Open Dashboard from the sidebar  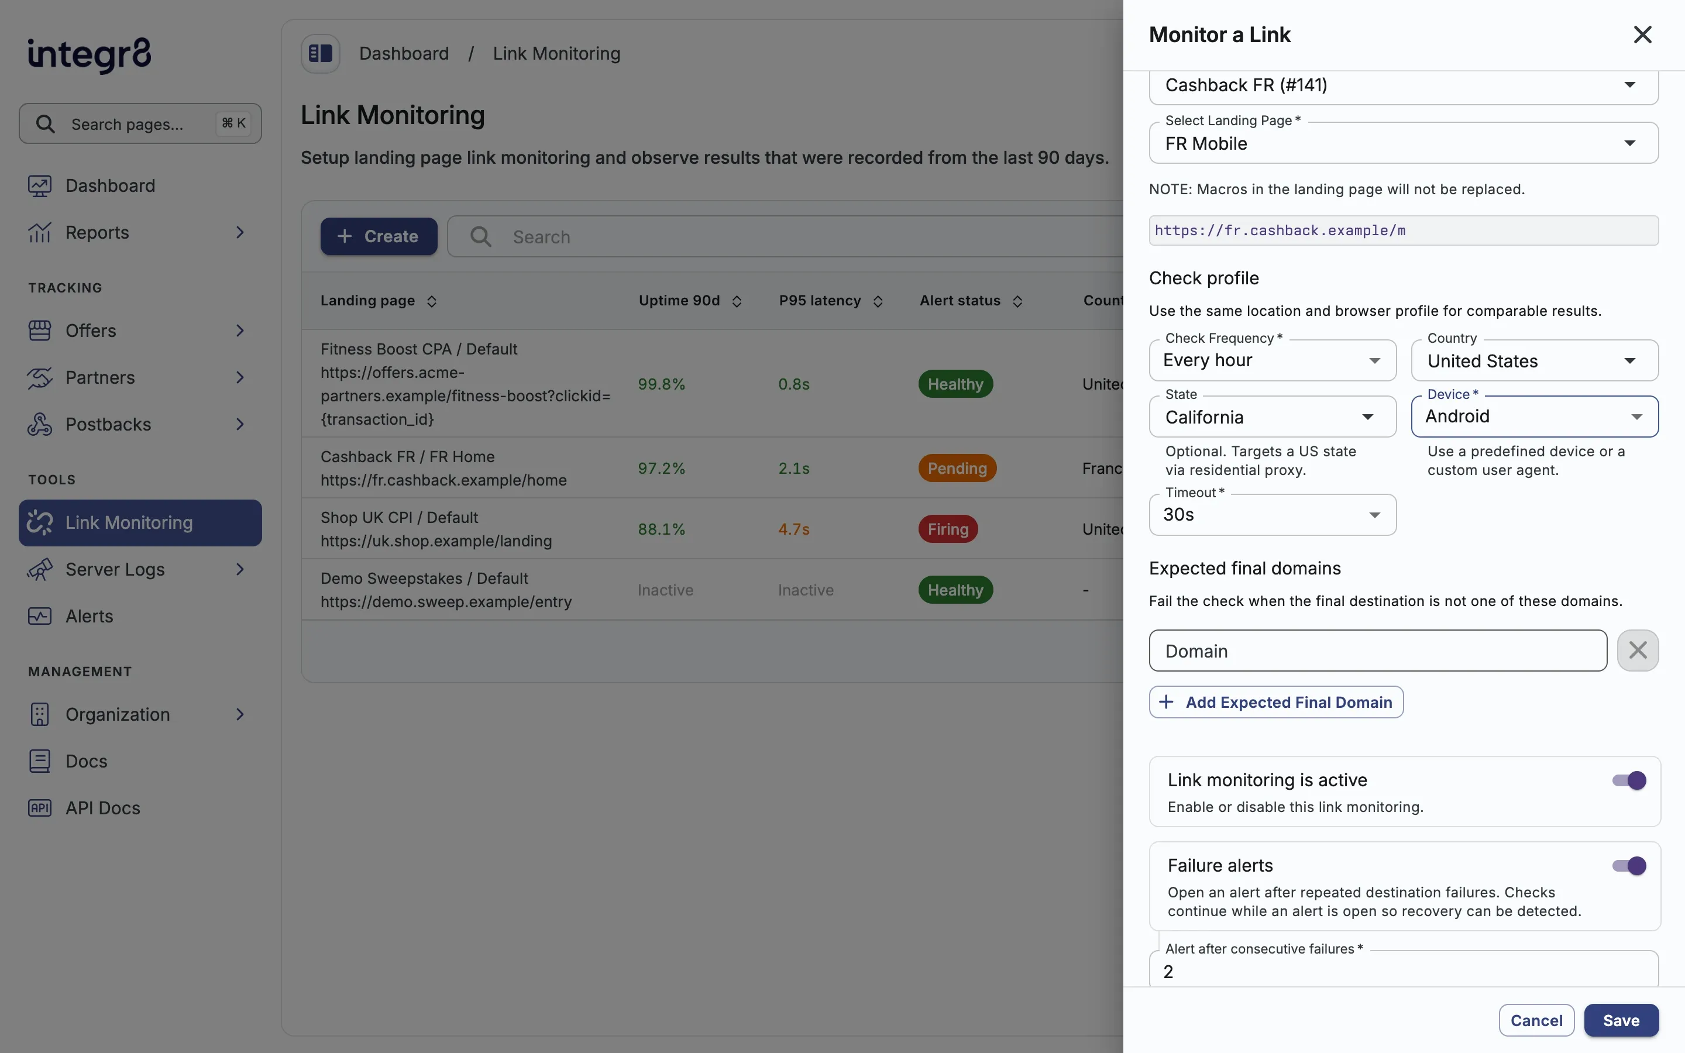click(x=140, y=186)
